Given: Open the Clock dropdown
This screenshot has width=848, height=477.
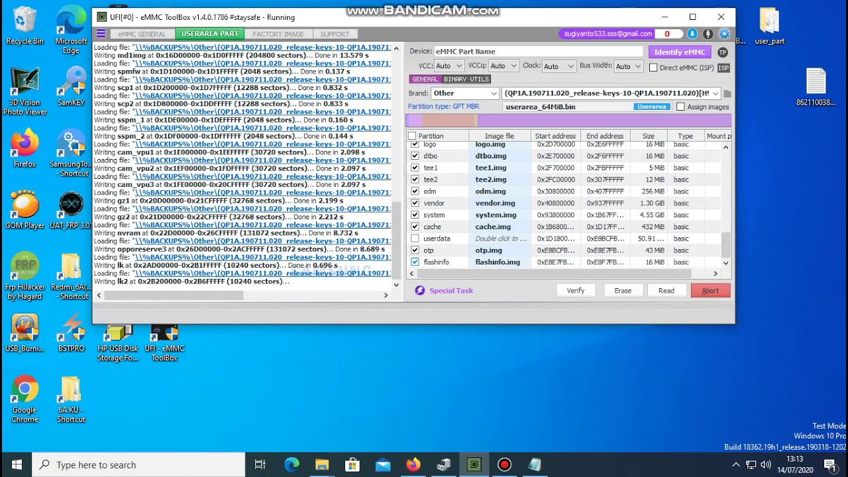Looking at the screenshot, I should pyautogui.click(x=558, y=66).
